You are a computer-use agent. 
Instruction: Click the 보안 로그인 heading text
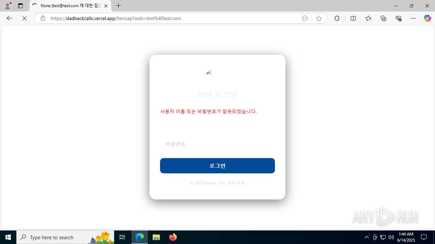point(217,95)
